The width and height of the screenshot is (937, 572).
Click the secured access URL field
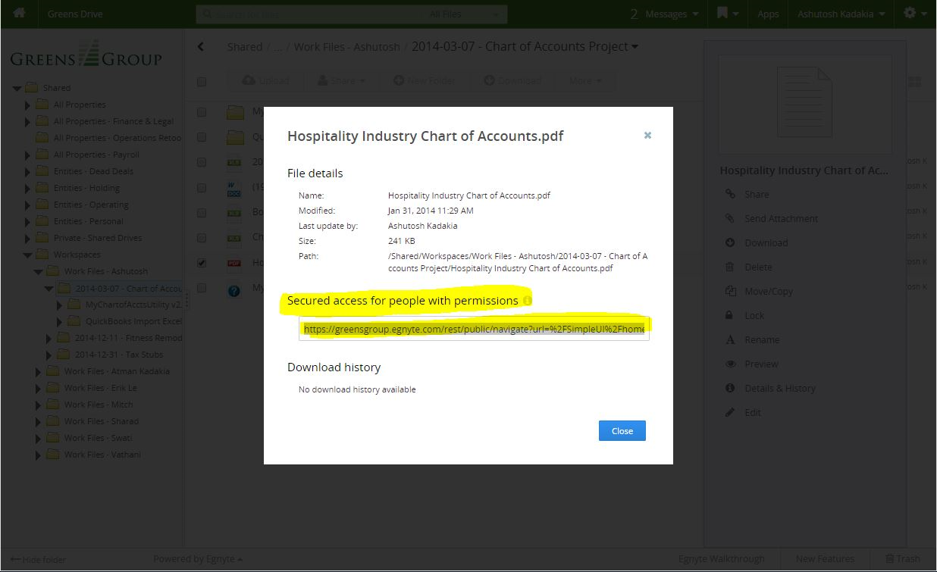click(x=474, y=329)
